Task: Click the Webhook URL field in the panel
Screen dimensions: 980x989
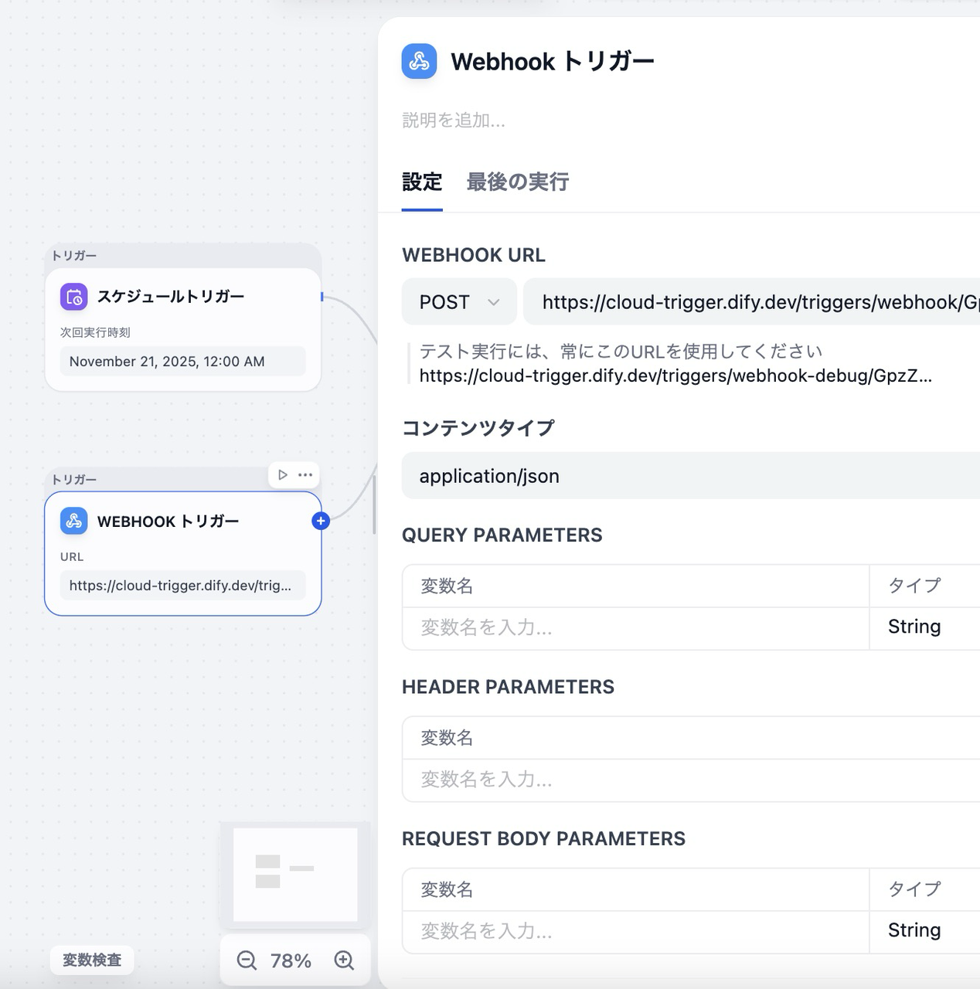Action: pos(751,302)
